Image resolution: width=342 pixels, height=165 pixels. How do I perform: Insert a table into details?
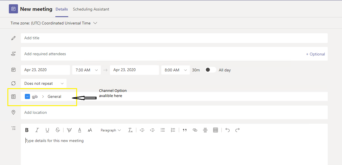tap(216, 130)
